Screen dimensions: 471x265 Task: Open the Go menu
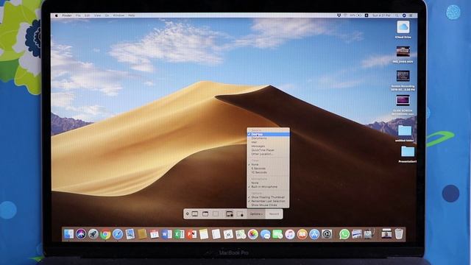[x=107, y=15]
